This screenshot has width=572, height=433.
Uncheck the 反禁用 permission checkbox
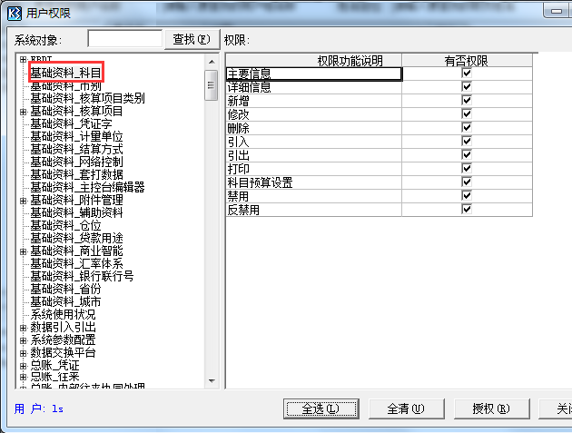(467, 210)
